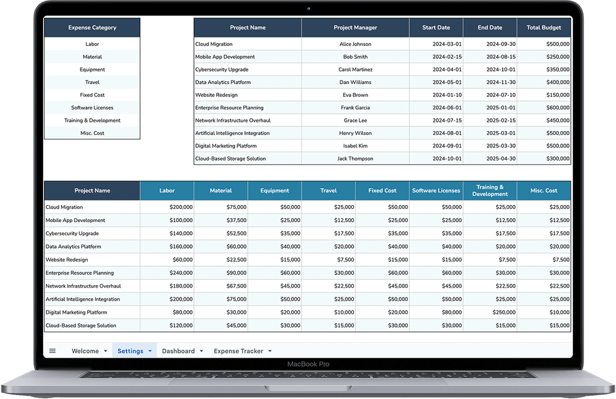Click the Start Date column header
Viewport: 616px width, 399px height.
(x=436, y=28)
